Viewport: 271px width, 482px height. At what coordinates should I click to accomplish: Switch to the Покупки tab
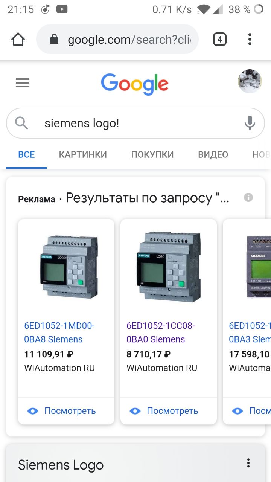click(152, 154)
